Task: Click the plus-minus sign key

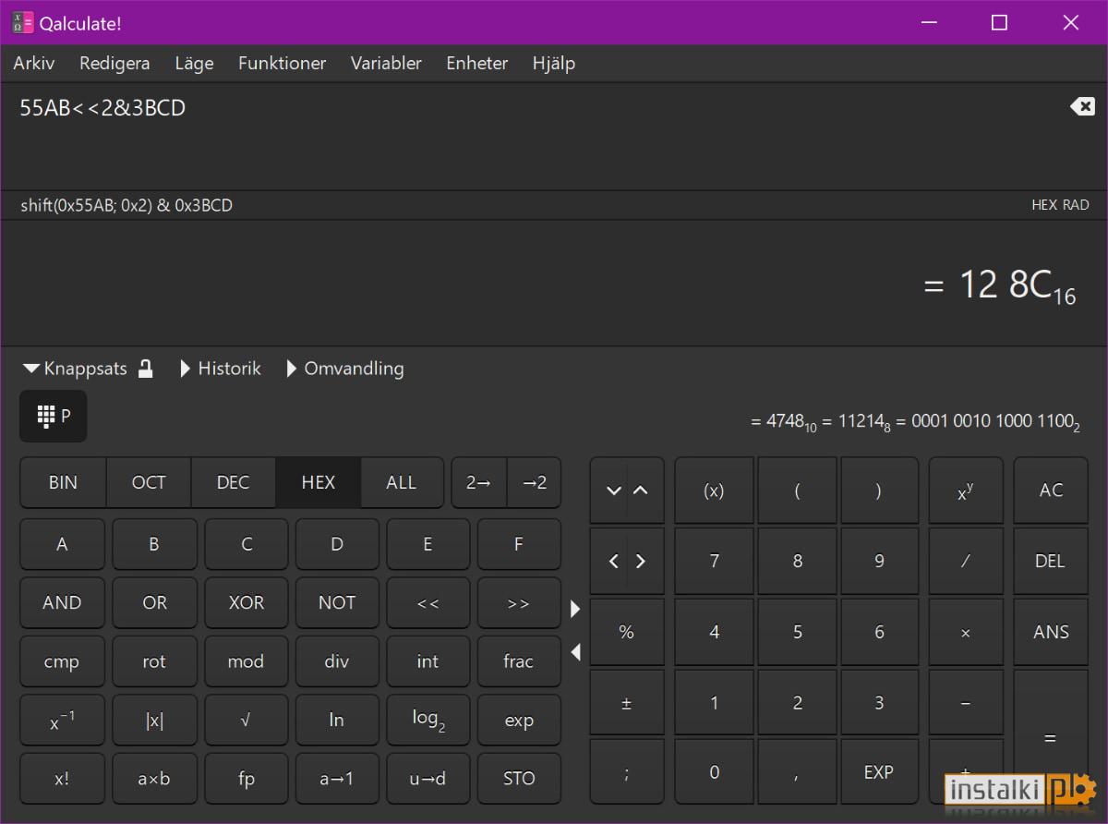Action: point(626,703)
